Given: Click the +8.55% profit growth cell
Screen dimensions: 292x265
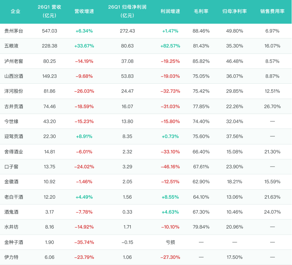Looking at the screenshot, I should pyautogui.click(x=170, y=197).
